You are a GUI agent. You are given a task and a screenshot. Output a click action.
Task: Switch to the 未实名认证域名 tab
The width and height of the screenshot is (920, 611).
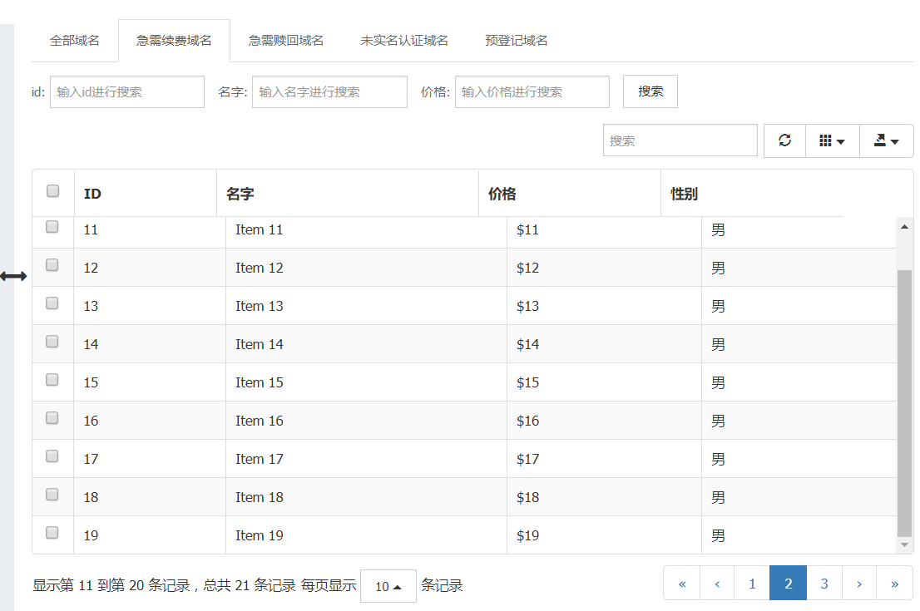coord(404,41)
